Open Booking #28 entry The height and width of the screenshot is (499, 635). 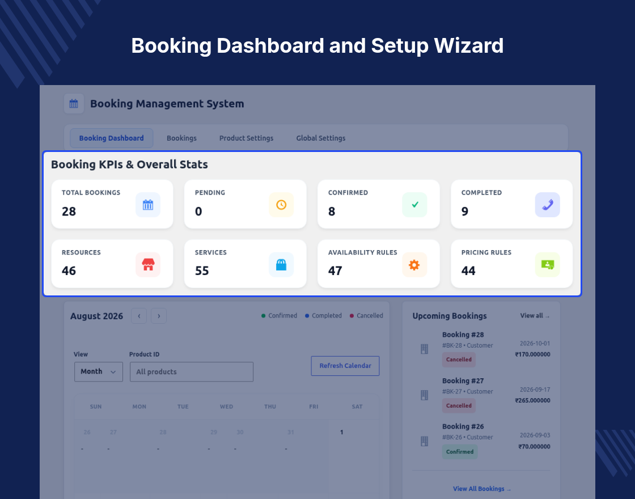(x=481, y=349)
